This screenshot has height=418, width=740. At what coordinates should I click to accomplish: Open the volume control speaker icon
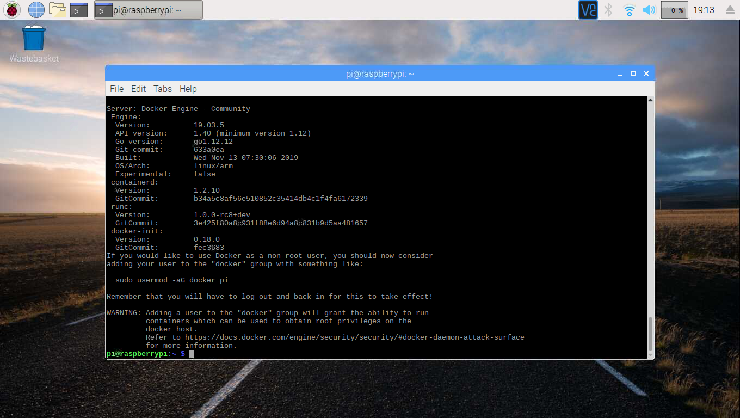(649, 10)
